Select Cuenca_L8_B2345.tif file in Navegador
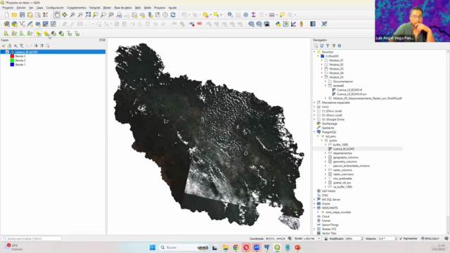 pyautogui.click(x=349, y=90)
